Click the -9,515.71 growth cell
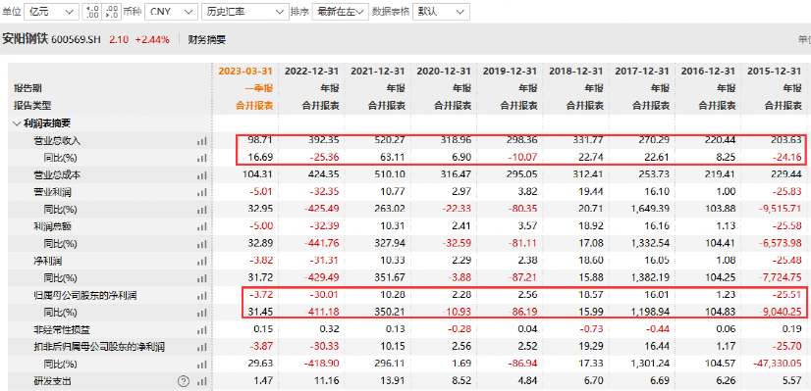 coord(780,209)
